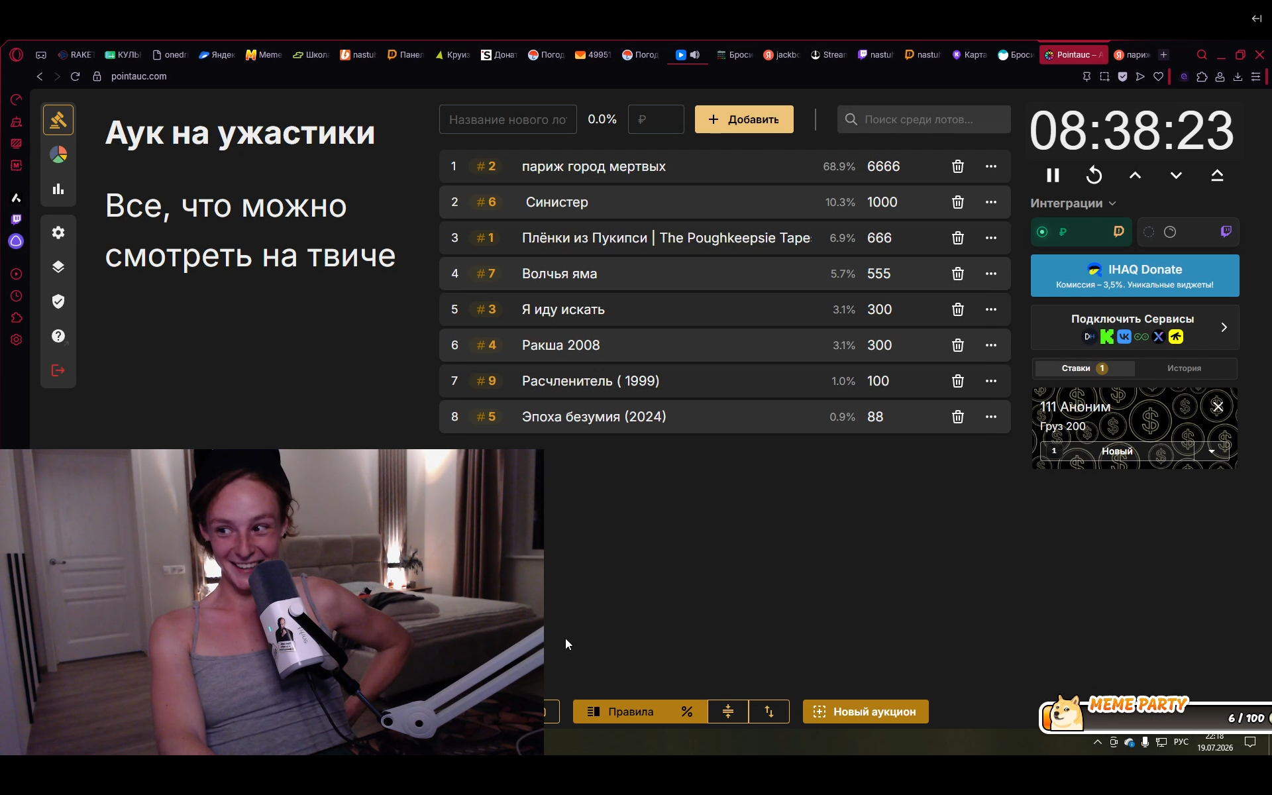Delete the 'париж город мертвых' lot
The image size is (1272, 795).
click(x=958, y=166)
